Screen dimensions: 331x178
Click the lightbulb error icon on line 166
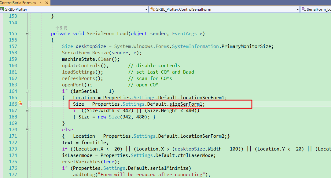click(x=20, y=104)
